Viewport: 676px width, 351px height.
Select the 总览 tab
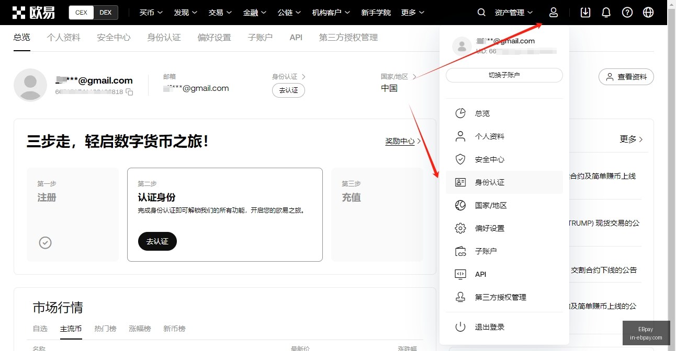click(22, 38)
